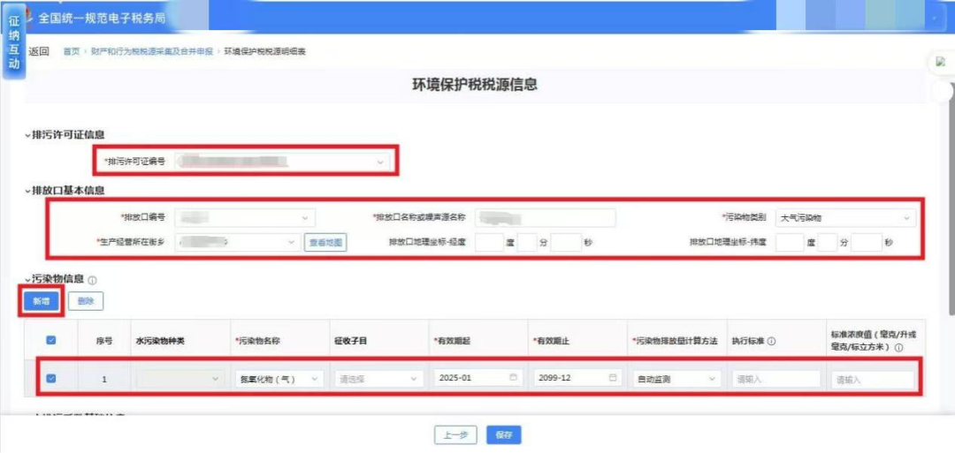Go to 首页 in the breadcrumb
955x453 pixels.
tap(71, 52)
